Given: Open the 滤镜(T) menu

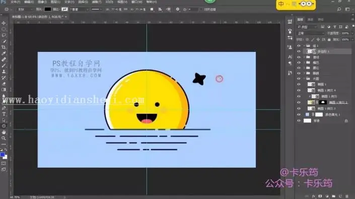Looking at the screenshot, I should (97, 2).
